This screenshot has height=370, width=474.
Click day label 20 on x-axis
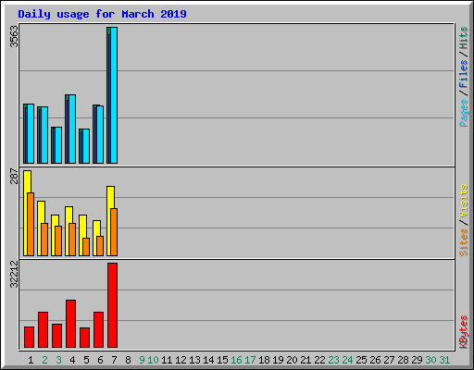coord(292,360)
